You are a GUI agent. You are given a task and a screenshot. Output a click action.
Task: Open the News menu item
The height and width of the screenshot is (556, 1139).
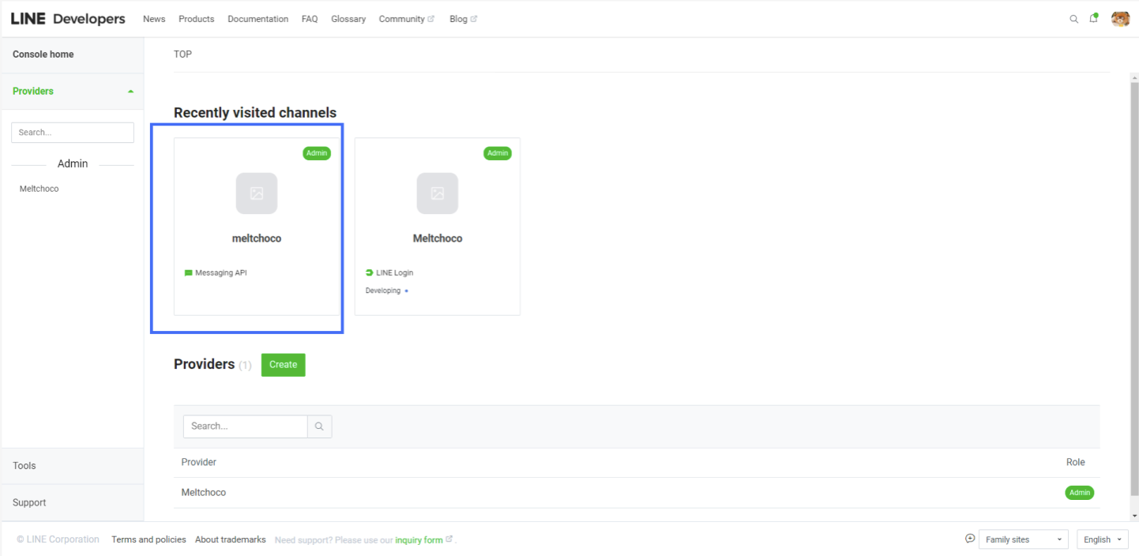(154, 19)
